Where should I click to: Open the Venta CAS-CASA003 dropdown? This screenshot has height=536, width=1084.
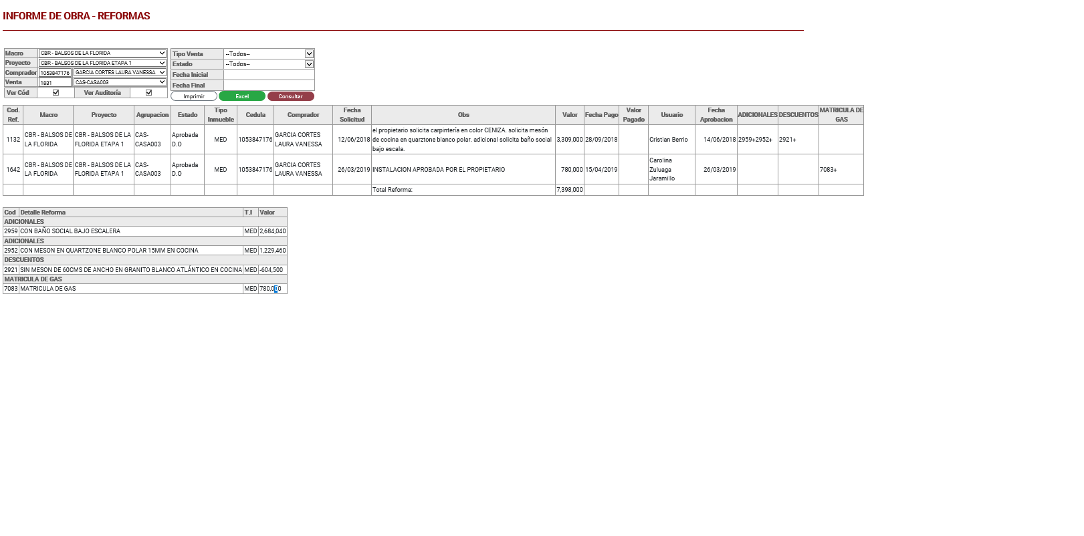coord(120,82)
